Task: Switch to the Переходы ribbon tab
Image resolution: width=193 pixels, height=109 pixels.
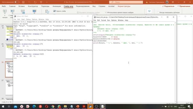Action: [x=45, y=6]
